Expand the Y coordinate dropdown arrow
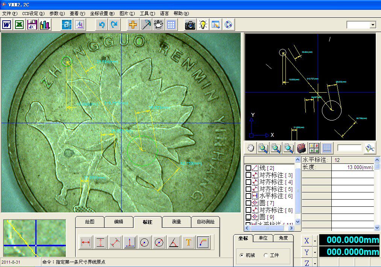381x267 pixels. pyautogui.click(x=315, y=252)
